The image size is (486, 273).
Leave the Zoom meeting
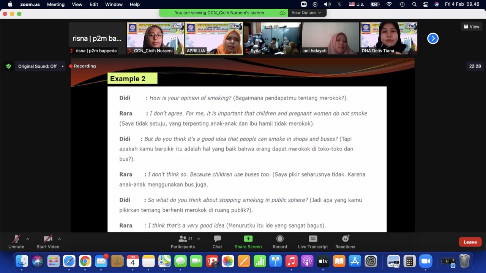470,242
